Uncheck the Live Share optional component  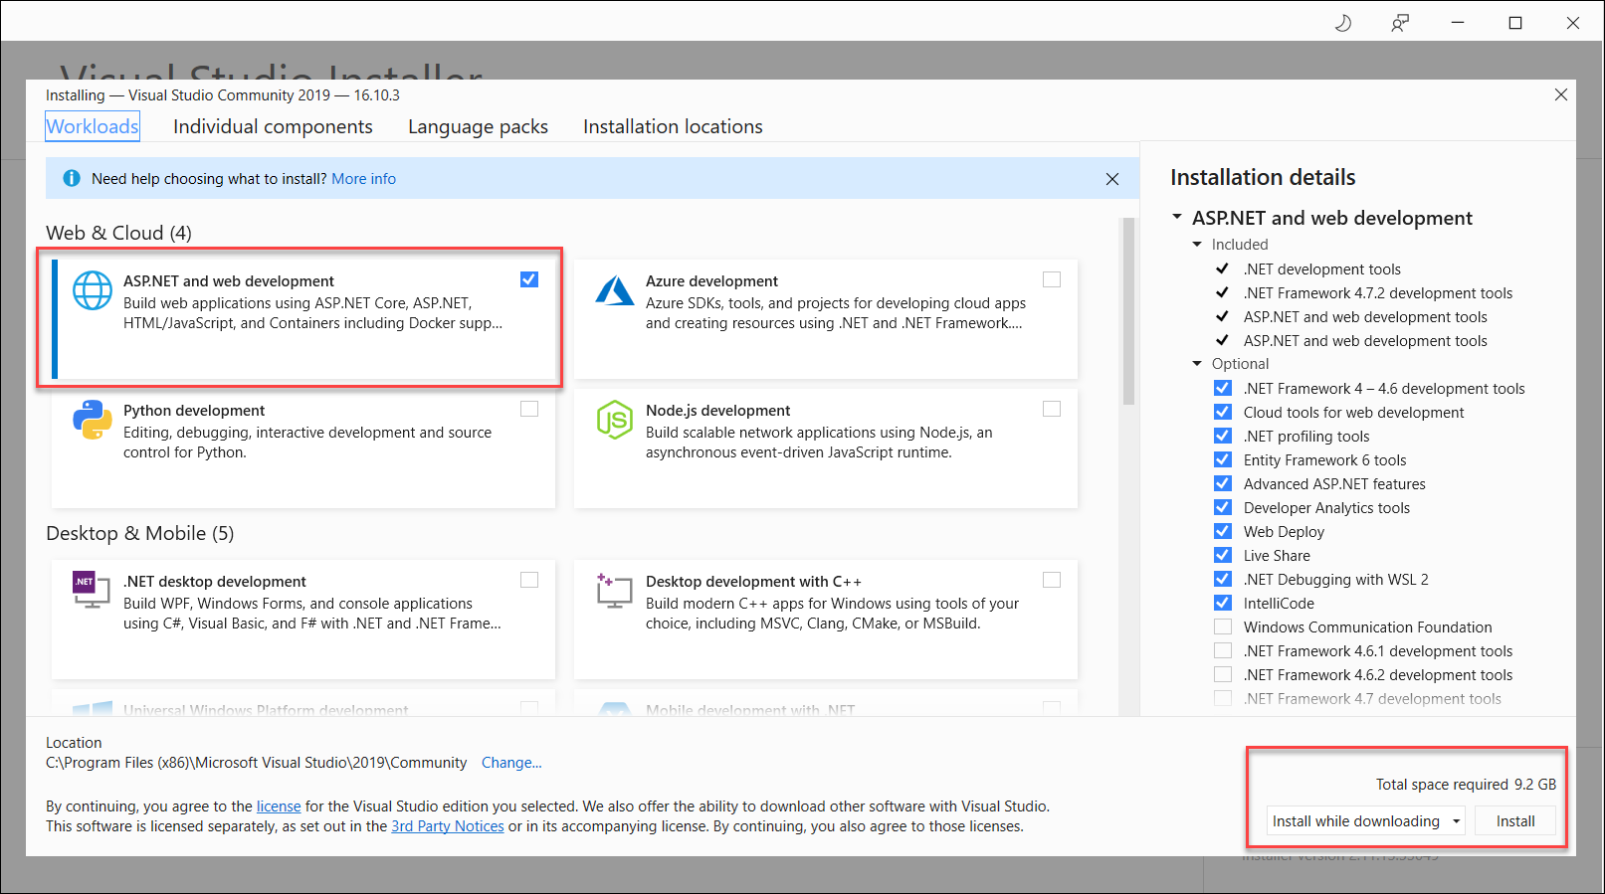click(x=1223, y=555)
